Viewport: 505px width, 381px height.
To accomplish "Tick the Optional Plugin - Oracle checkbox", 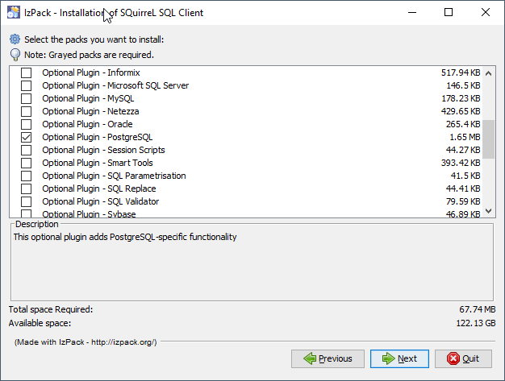I will pos(27,124).
